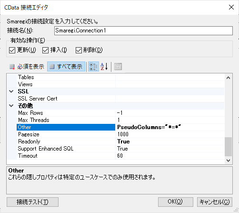Click the Max Threads value 1
The image size is (239, 213).
pos(170,120)
